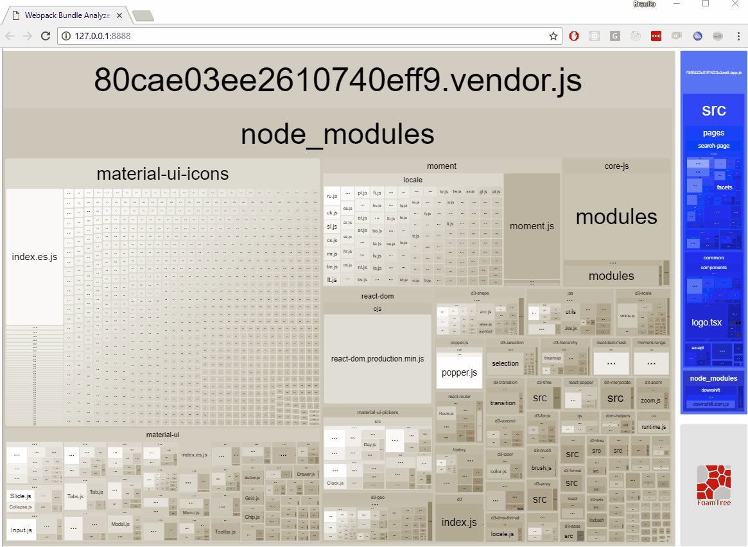Viewport: 748px width, 547px height.
Task: Click the arc.js block in d3-shape
Action: coord(485,312)
